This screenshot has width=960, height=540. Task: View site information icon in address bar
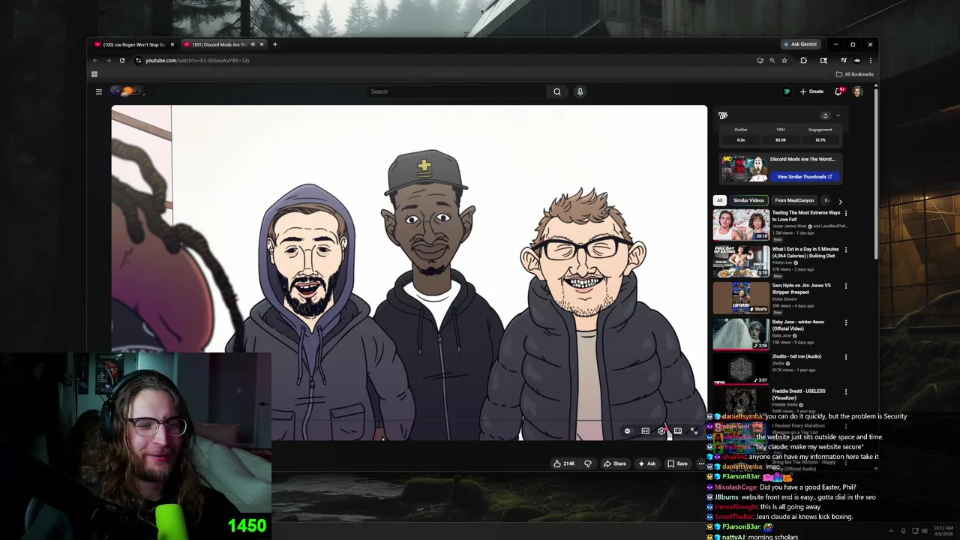tap(138, 60)
